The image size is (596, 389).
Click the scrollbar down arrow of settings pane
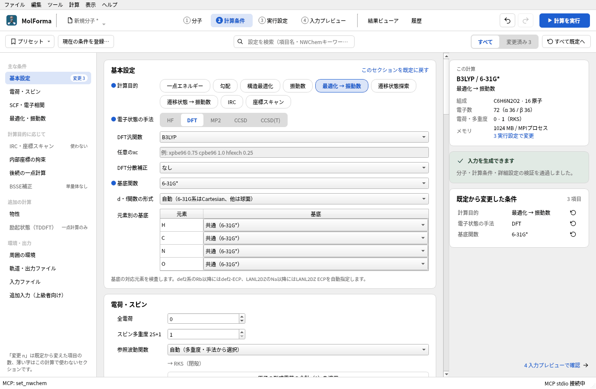pos(446,374)
